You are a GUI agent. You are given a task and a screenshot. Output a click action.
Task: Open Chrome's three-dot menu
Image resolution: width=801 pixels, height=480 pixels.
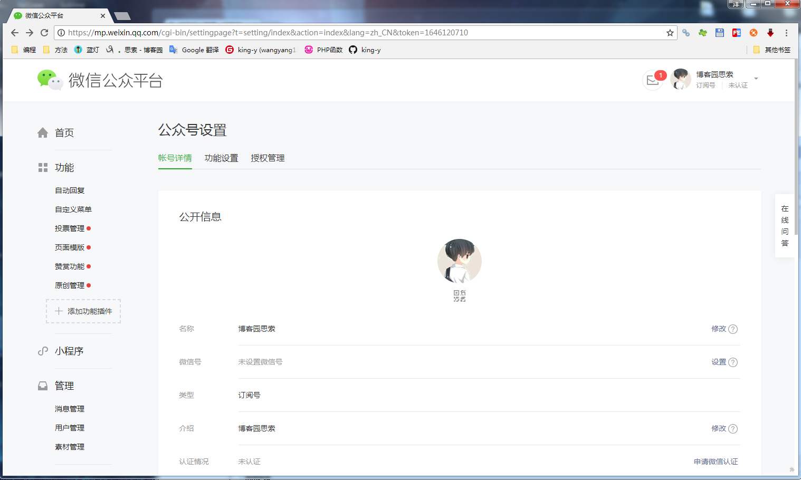click(786, 33)
